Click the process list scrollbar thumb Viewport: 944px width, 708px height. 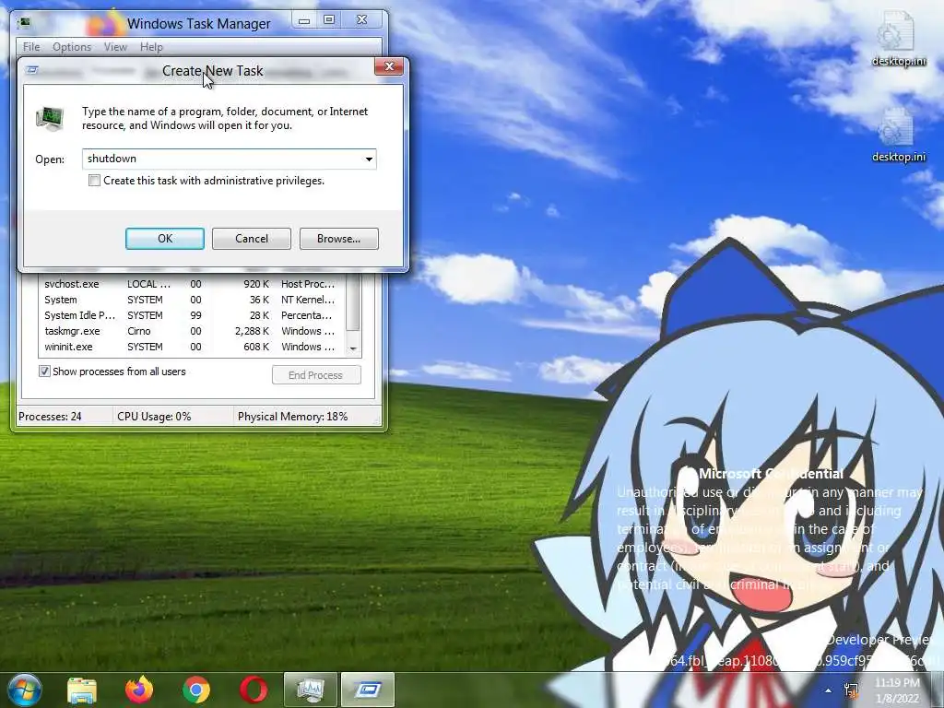[x=353, y=302]
